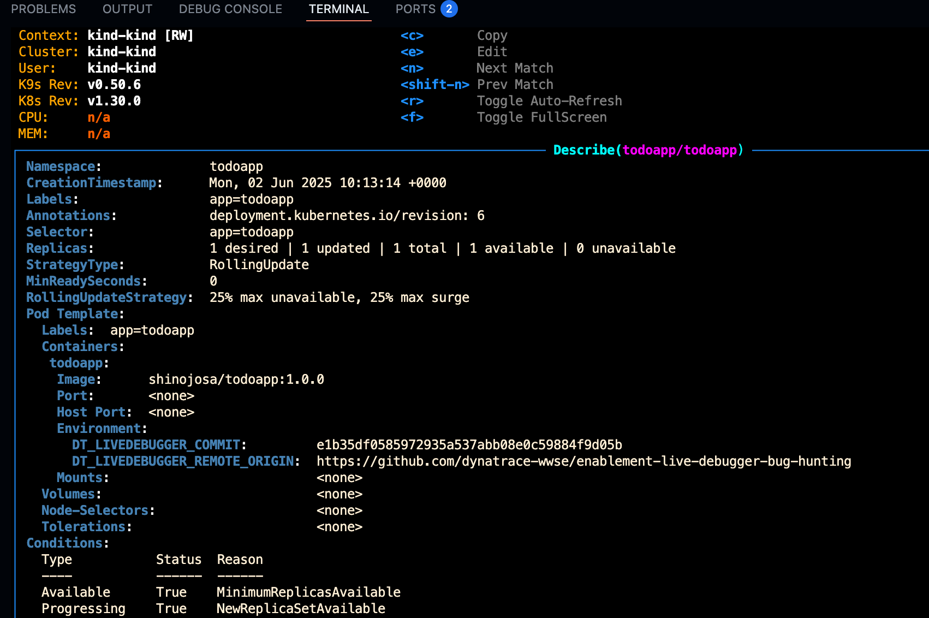Open the OUTPUT tab
This screenshot has width=929, height=618.
pyautogui.click(x=127, y=9)
